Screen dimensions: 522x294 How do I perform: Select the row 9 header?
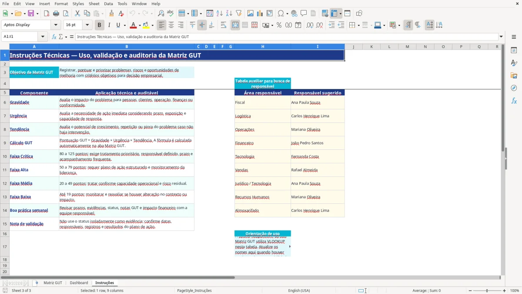pyautogui.click(x=4, y=143)
